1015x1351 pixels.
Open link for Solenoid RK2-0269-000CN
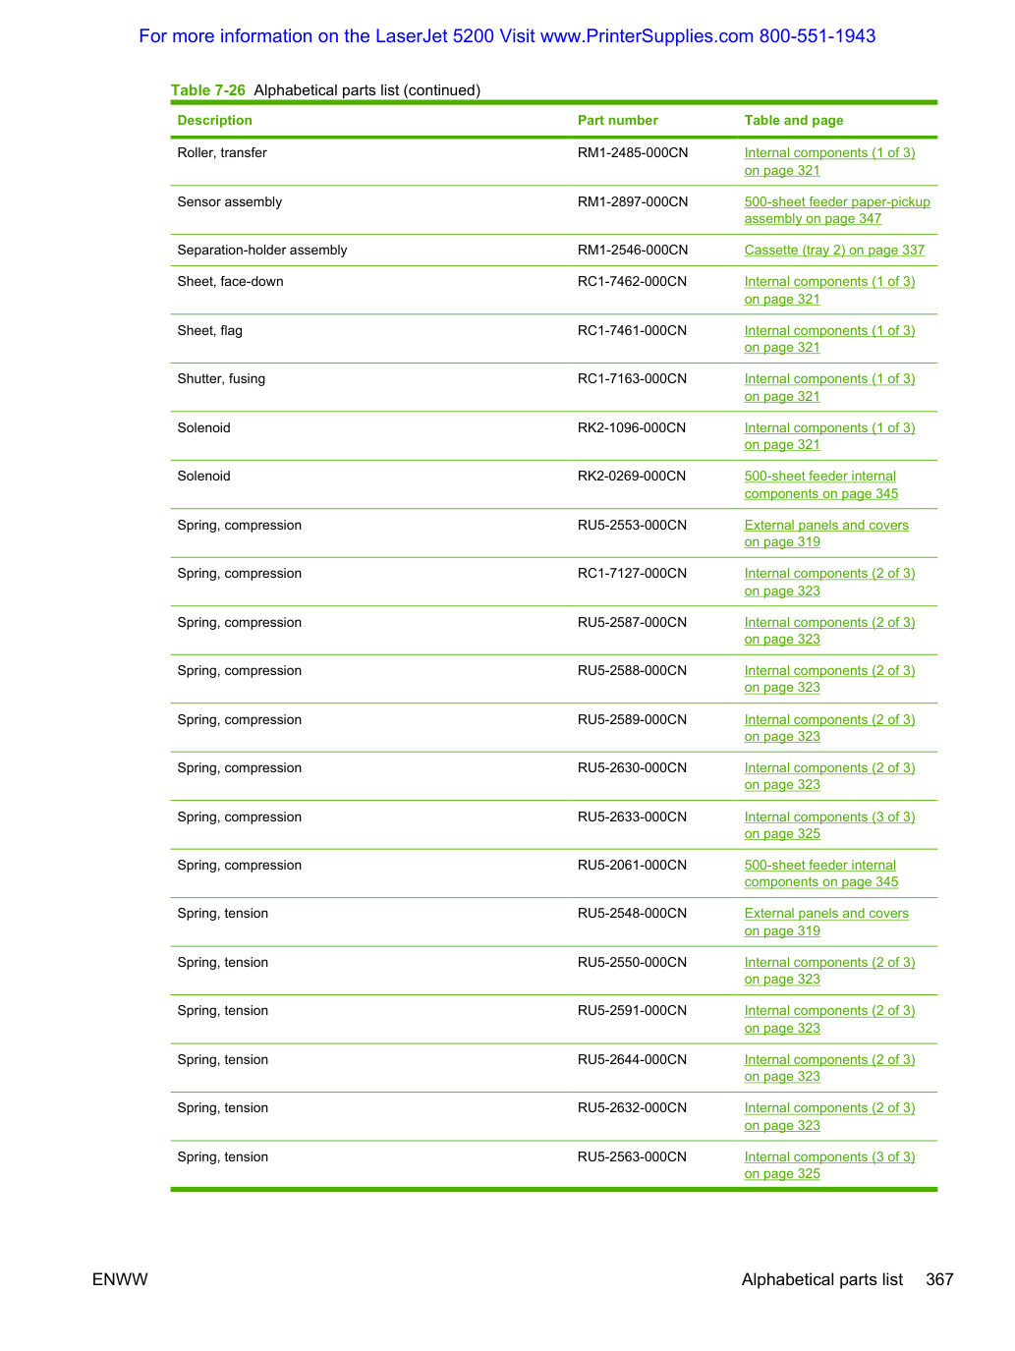click(x=821, y=484)
